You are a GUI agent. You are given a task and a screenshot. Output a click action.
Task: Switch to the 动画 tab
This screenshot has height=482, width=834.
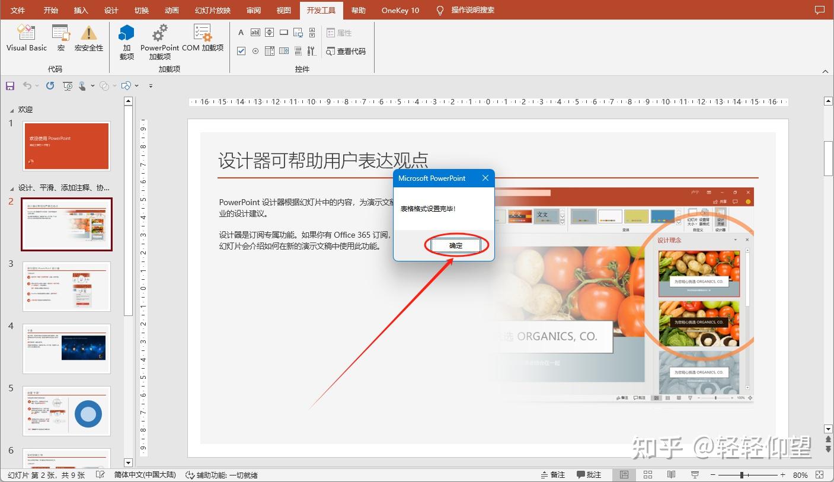coord(171,10)
